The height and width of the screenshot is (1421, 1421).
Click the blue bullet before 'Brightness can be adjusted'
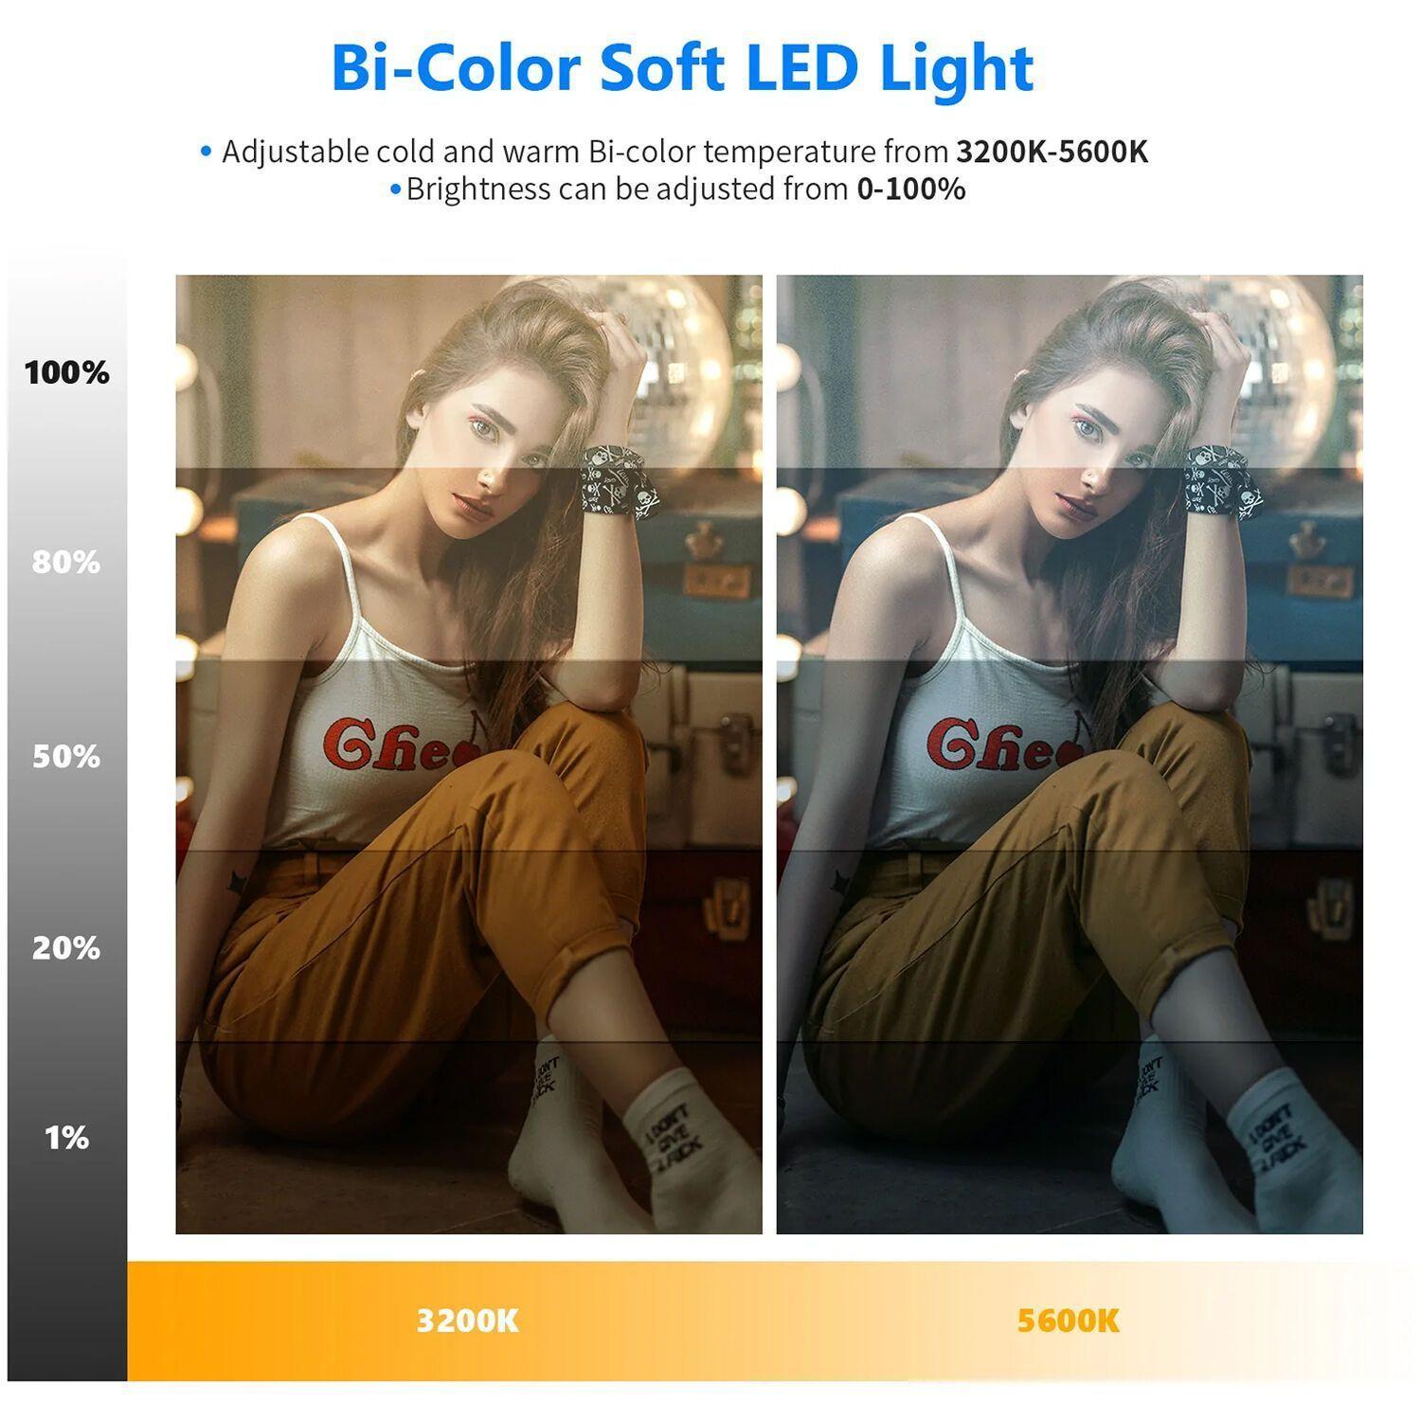pyautogui.click(x=396, y=189)
